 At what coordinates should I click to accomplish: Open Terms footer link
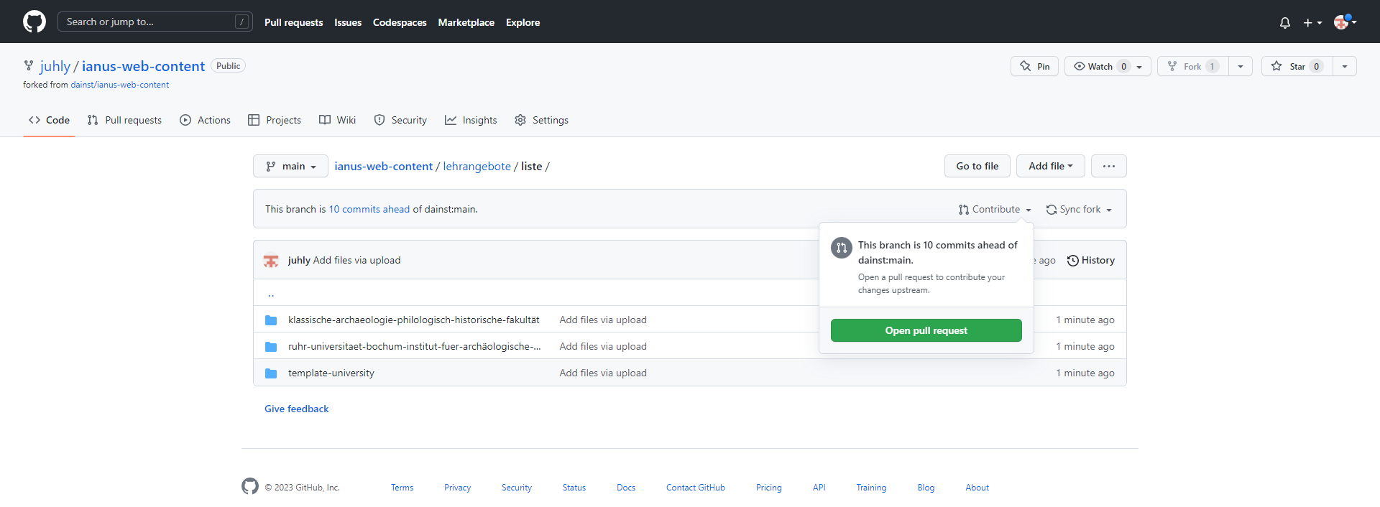pos(402,488)
